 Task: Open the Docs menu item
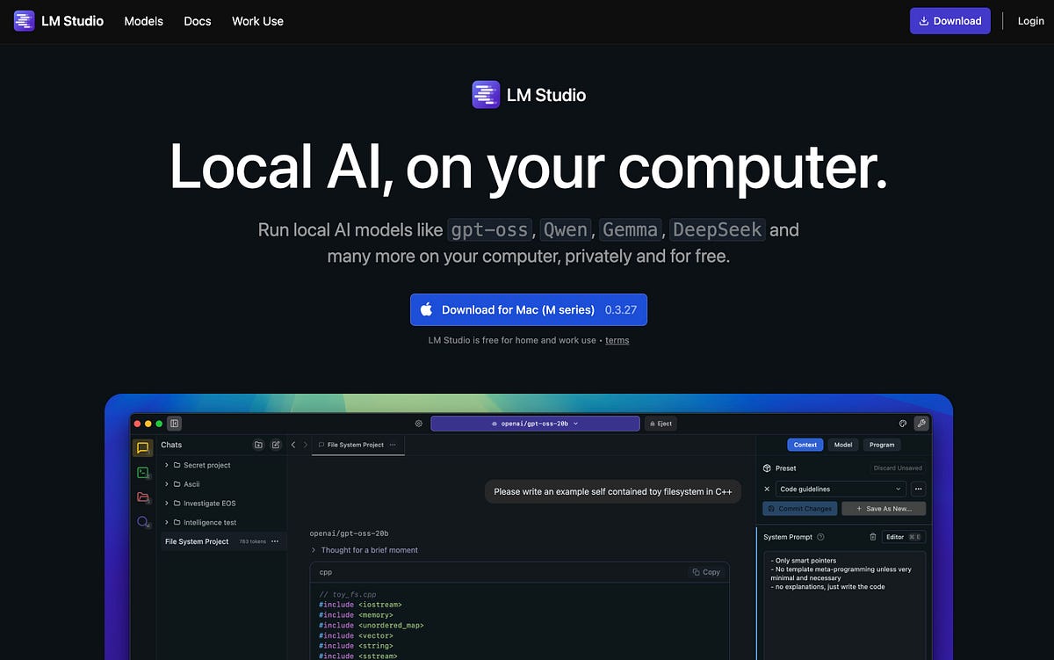coord(197,20)
